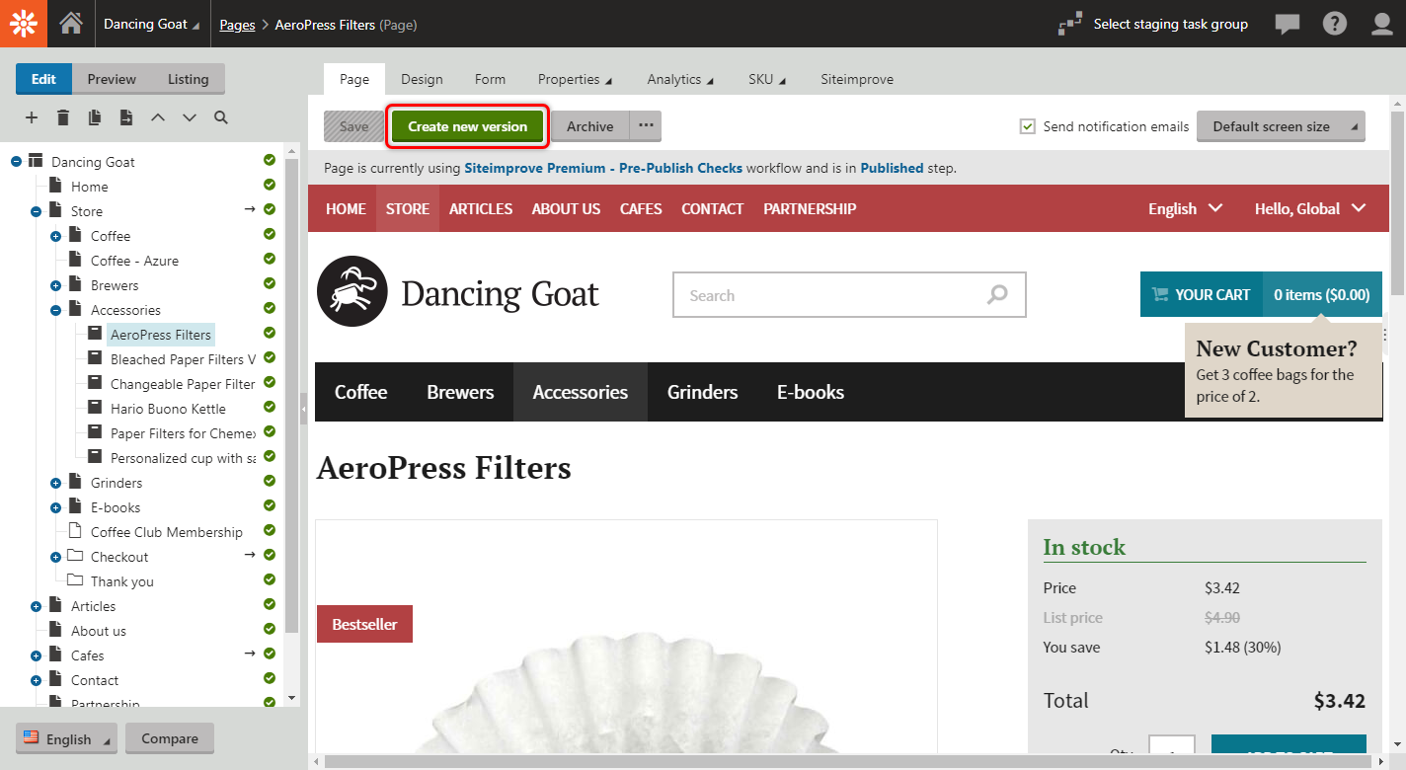This screenshot has width=1406, height=770.
Task: Expand the Checkout tree node
Action: coord(55,557)
